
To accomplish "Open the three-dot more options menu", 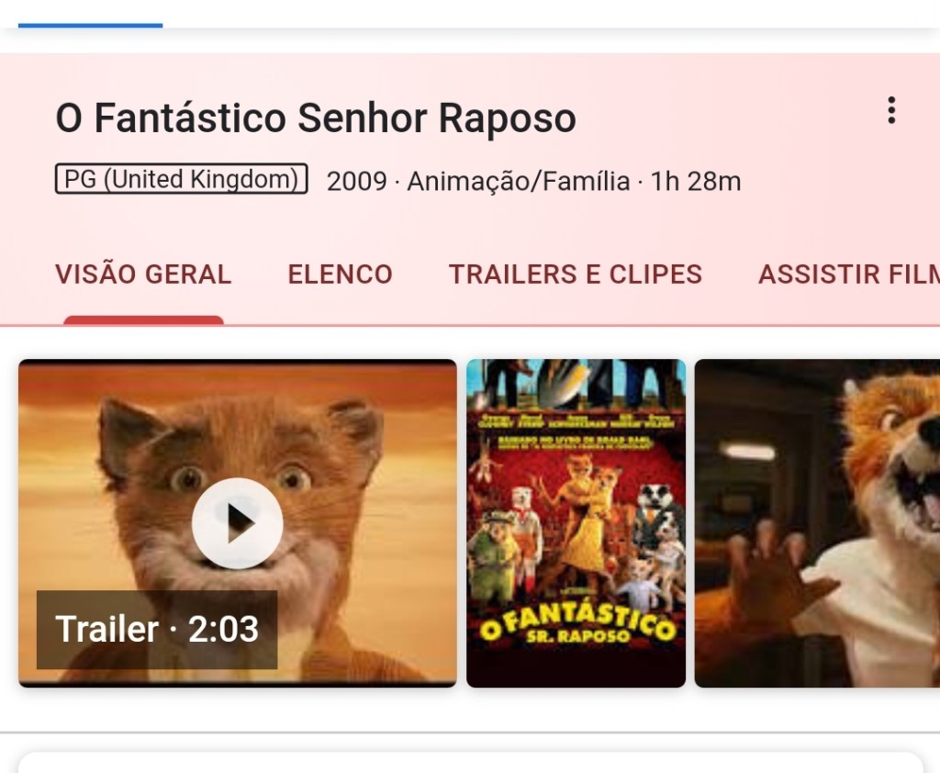I will 890,110.
